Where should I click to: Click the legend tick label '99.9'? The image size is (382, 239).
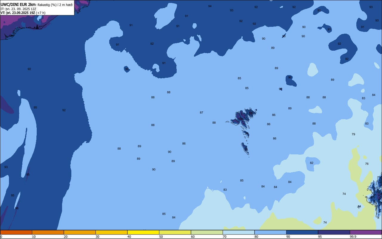(x=353, y=237)
